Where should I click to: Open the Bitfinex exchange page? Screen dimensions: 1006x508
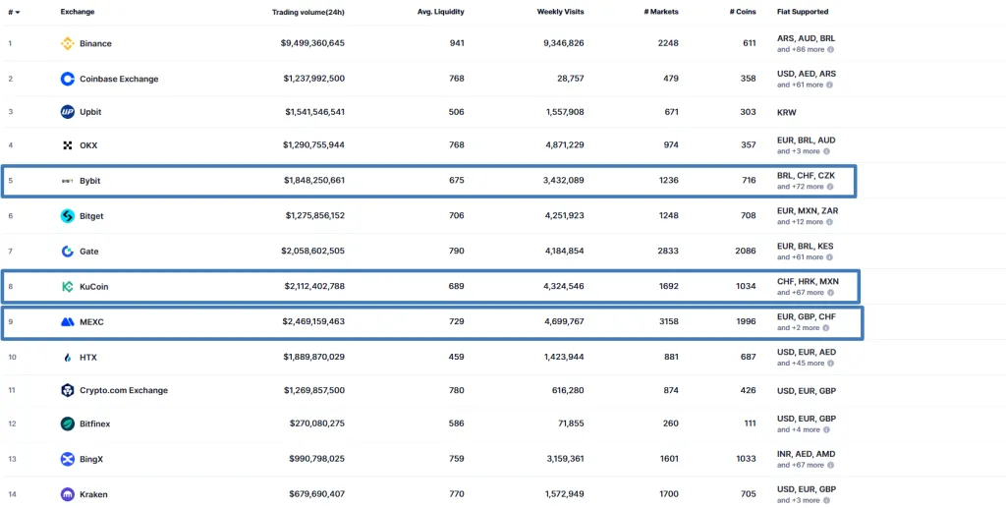(96, 423)
